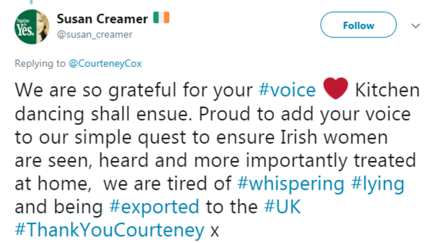
Task: Click the Replying to label
Action: [40, 64]
